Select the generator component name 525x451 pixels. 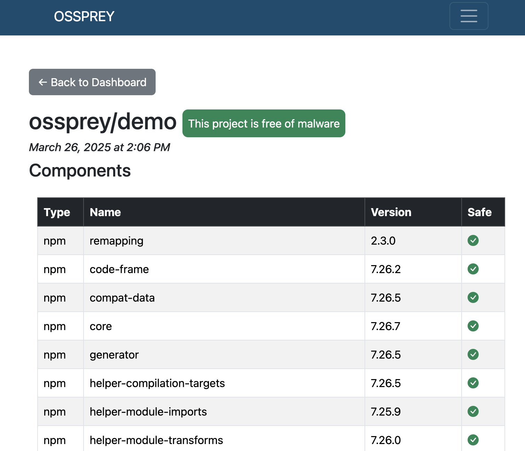click(x=114, y=355)
